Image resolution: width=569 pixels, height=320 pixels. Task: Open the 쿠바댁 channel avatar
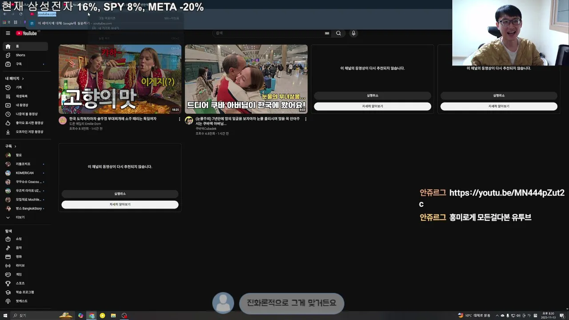pos(189,120)
